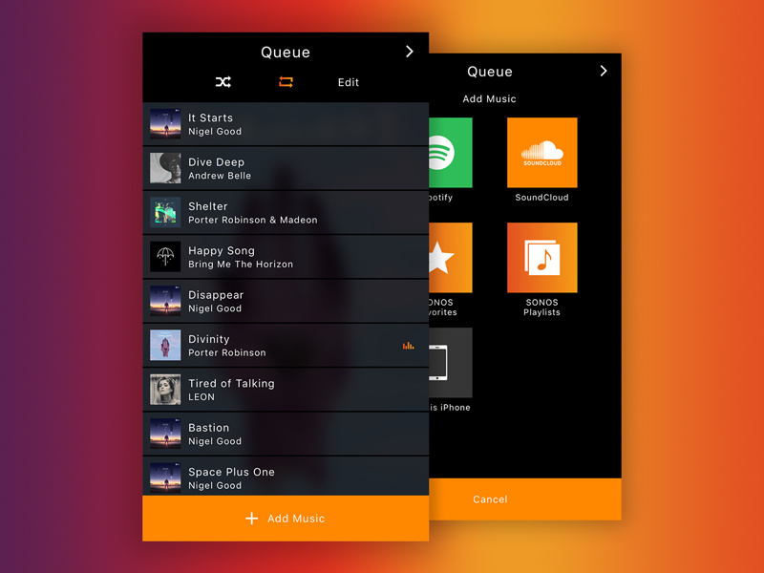
Task: Expand the Queue panel via its right chevron
Action: coord(409,52)
